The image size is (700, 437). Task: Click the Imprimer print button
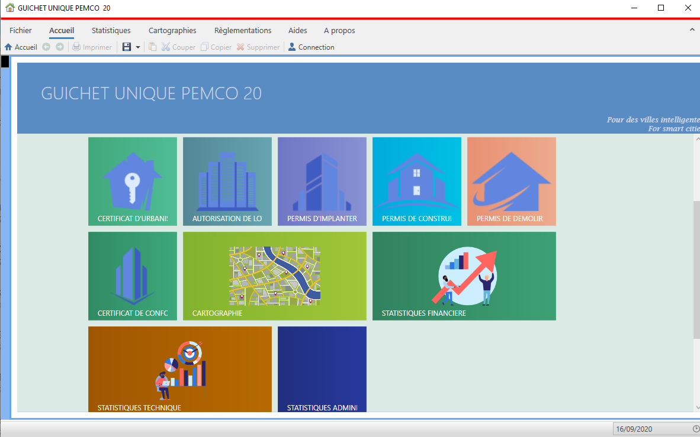click(92, 47)
